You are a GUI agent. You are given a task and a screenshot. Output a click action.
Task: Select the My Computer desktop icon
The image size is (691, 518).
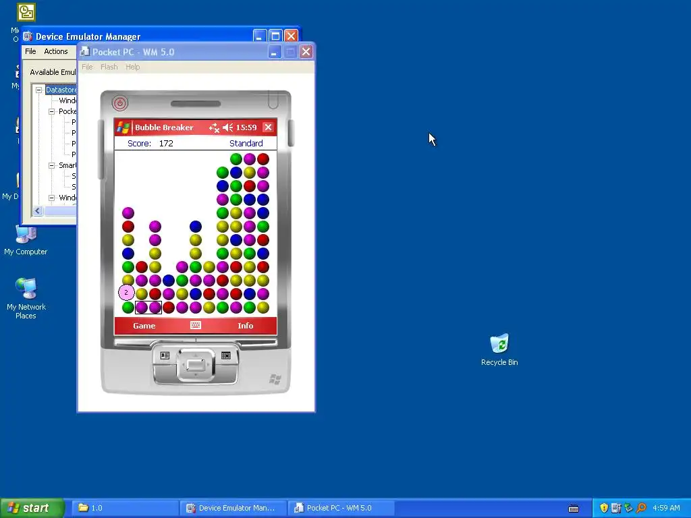pos(26,240)
